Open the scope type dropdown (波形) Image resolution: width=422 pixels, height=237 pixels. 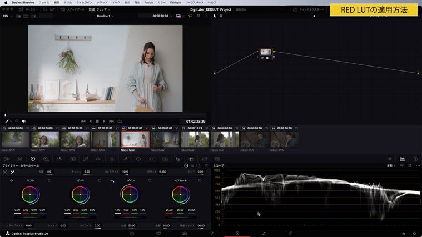[391, 165]
